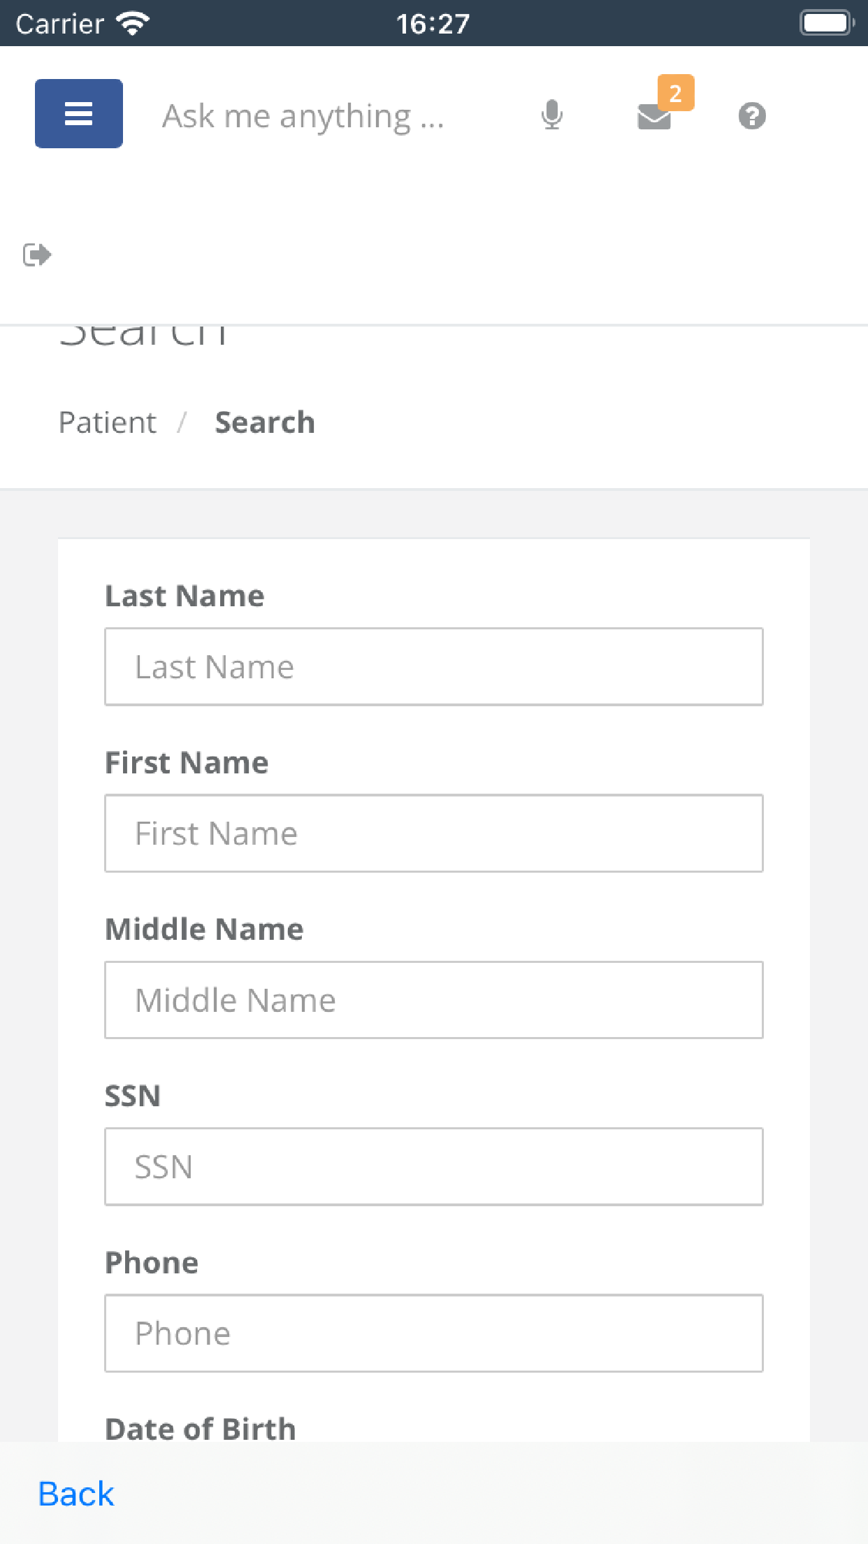Tap the orange notification badge showing 2

[676, 92]
